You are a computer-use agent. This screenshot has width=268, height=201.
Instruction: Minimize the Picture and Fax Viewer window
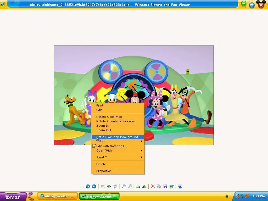click(x=244, y=4)
